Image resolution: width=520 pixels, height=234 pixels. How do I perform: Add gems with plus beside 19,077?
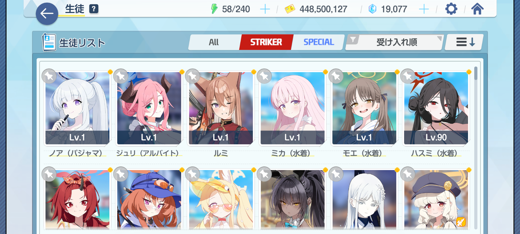click(x=424, y=9)
